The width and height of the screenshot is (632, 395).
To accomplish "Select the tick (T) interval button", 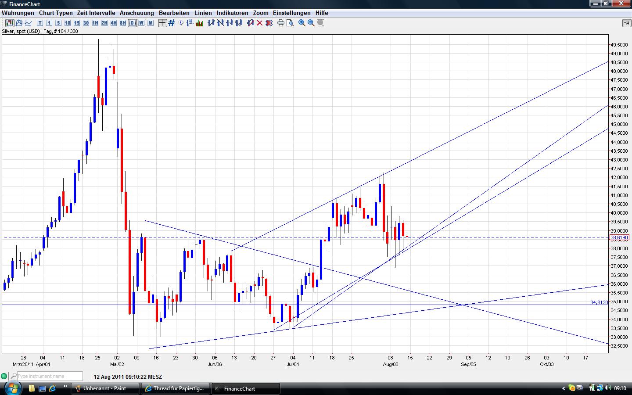I will [40, 23].
